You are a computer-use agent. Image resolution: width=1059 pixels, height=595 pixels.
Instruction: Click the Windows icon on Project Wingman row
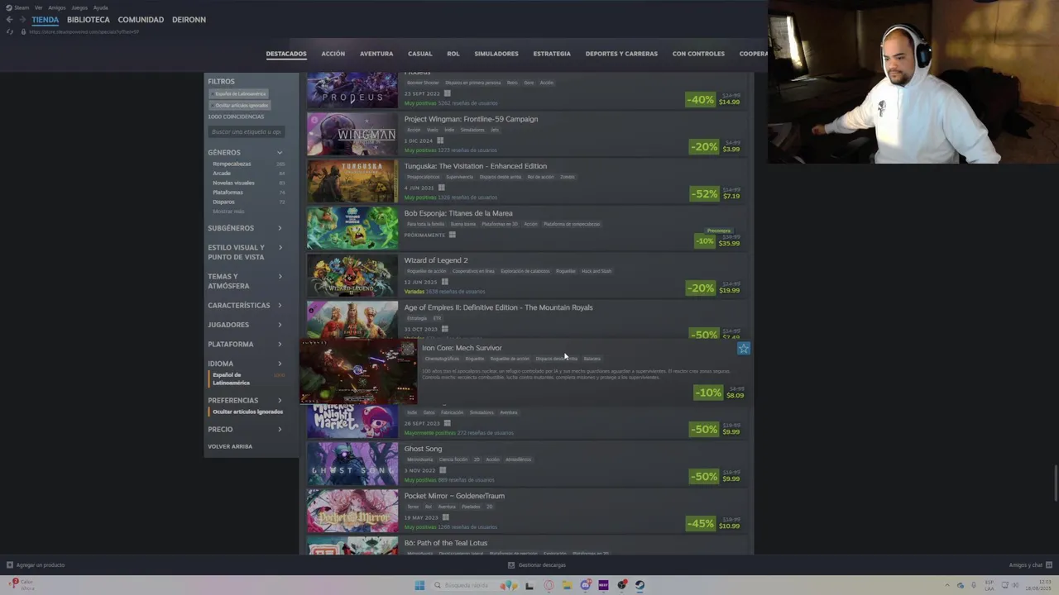pos(440,140)
